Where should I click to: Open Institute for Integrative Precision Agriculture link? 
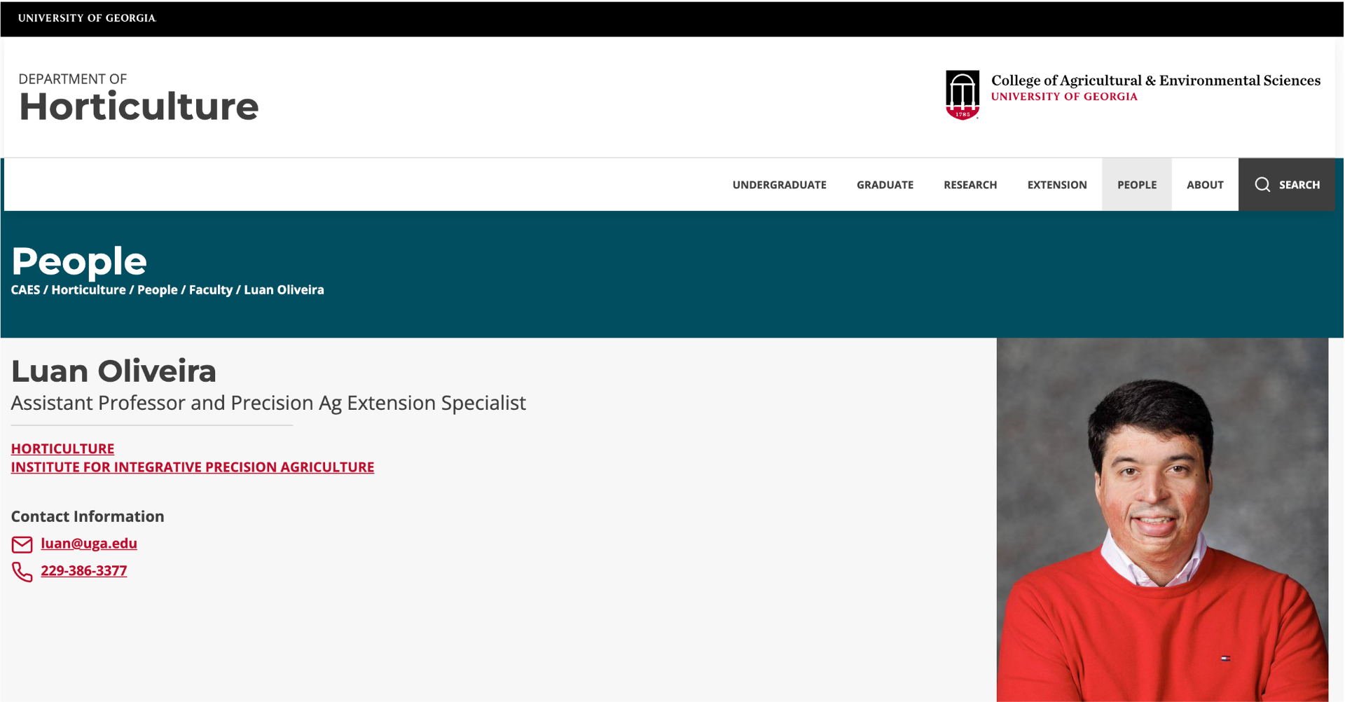(192, 467)
